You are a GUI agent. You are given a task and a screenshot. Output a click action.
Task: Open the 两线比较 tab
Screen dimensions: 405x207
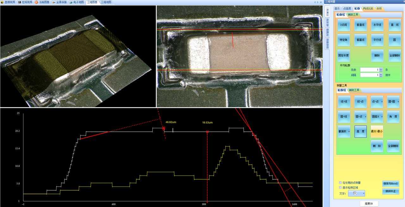click(x=368, y=9)
